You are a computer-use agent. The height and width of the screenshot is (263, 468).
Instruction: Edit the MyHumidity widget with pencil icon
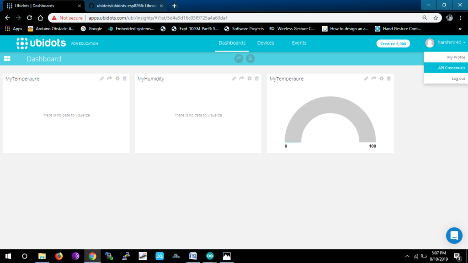pos(234,79)
